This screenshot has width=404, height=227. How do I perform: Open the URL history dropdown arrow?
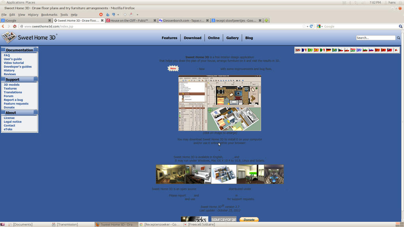point(307,26)
